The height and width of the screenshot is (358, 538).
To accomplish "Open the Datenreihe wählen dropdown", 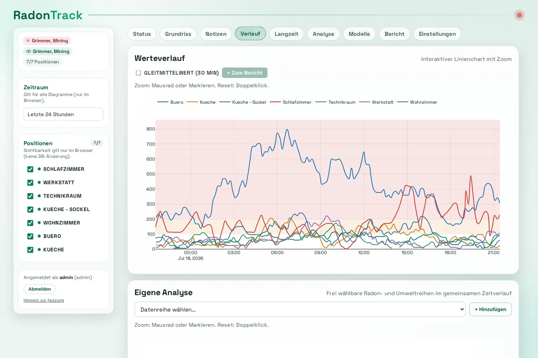I will 300,309.
